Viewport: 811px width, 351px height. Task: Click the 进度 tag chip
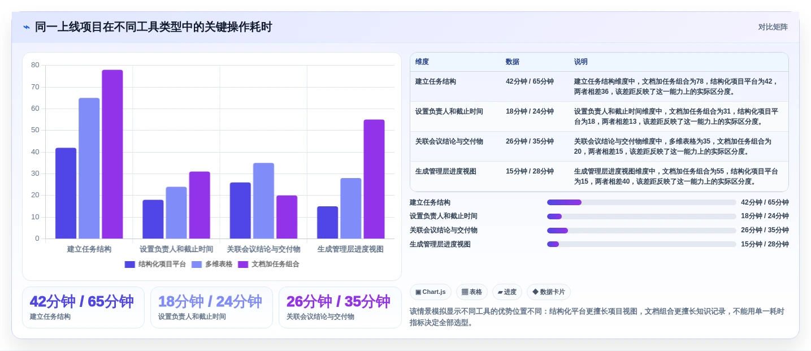[x=507, y=292]
